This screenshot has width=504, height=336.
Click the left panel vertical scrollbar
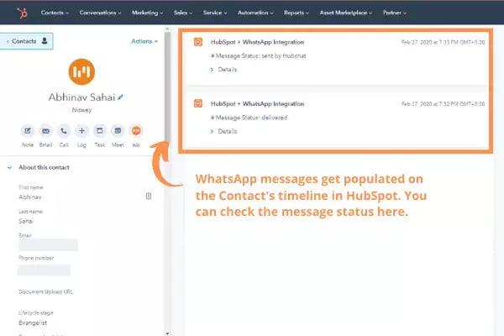[167, 87]
